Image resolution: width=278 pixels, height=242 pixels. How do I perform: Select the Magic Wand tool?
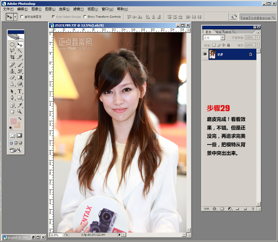pyautogui.click(x=20, y=51)
